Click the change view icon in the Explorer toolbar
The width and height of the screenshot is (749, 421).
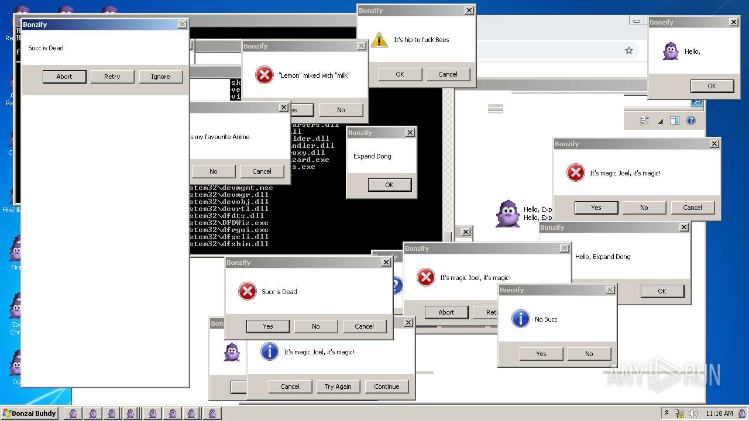[645, 121]
